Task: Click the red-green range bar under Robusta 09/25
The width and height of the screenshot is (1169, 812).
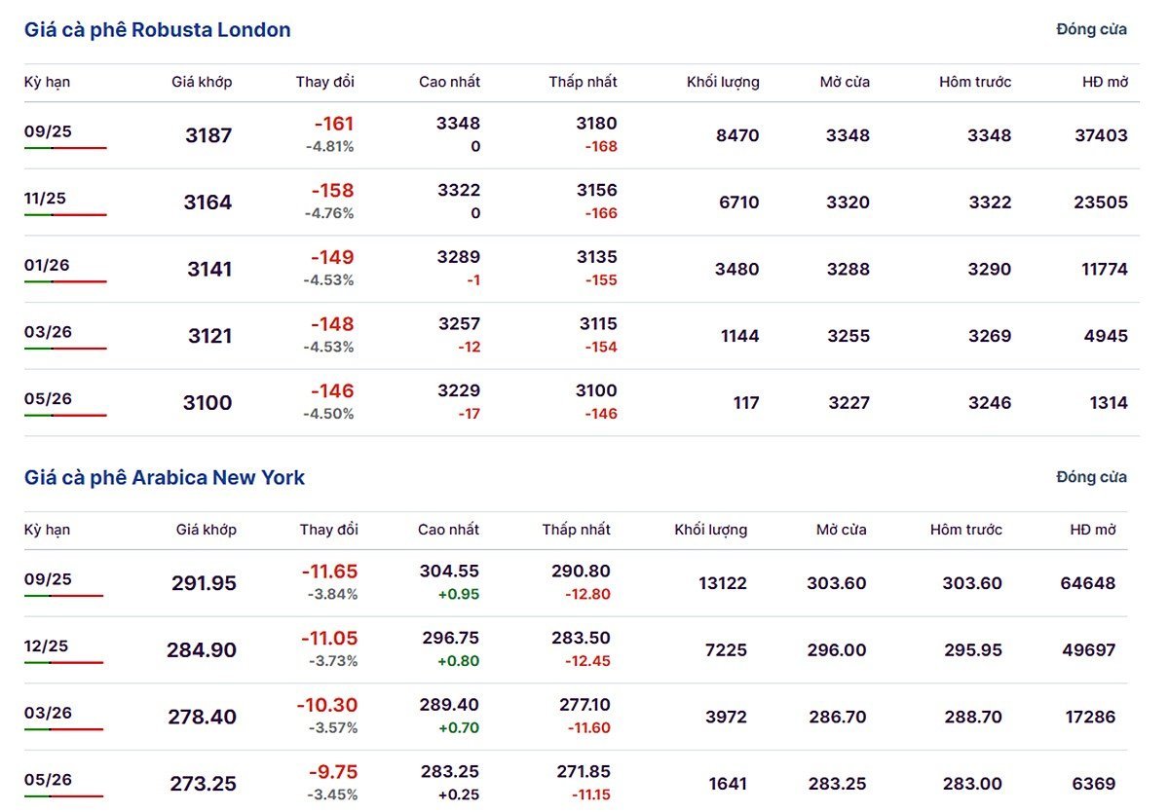Action: [x=65, y=148]
